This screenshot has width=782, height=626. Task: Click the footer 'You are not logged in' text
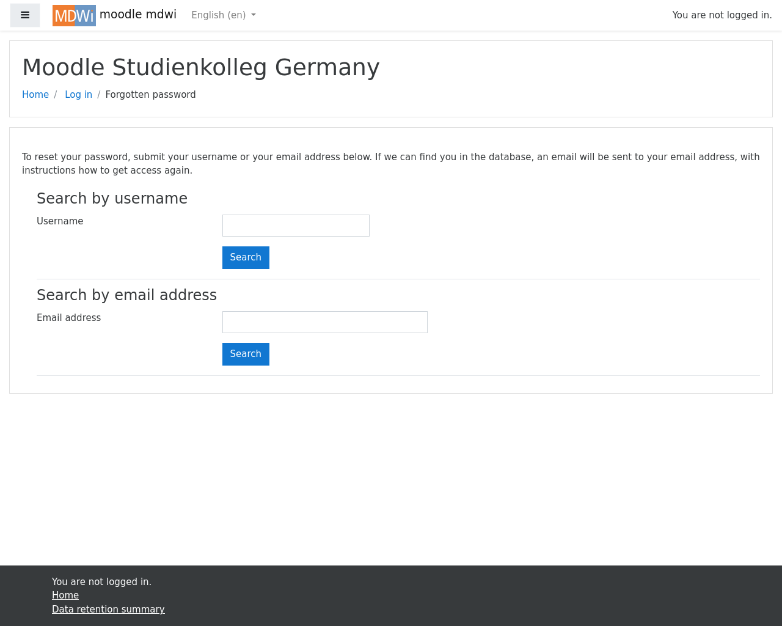101,582
